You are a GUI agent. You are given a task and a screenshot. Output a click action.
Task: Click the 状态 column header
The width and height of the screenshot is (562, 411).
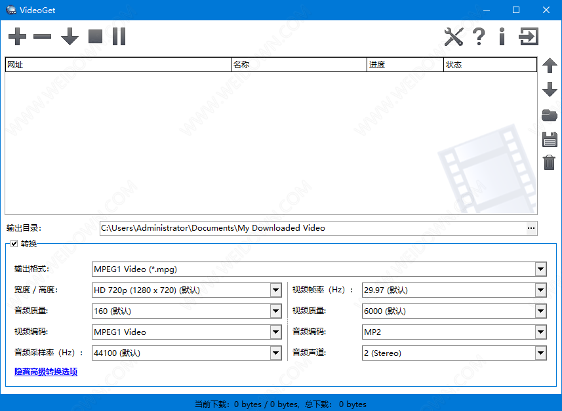[x=491, y=64]
